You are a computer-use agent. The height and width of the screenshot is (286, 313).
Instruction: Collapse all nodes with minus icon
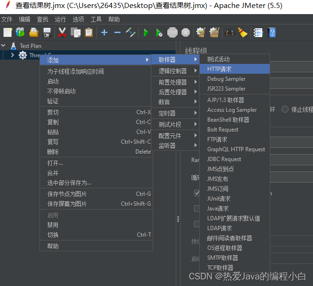117,32
